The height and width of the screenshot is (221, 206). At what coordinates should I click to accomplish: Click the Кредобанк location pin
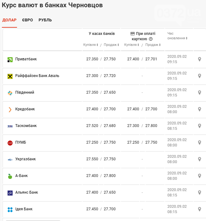199,109
